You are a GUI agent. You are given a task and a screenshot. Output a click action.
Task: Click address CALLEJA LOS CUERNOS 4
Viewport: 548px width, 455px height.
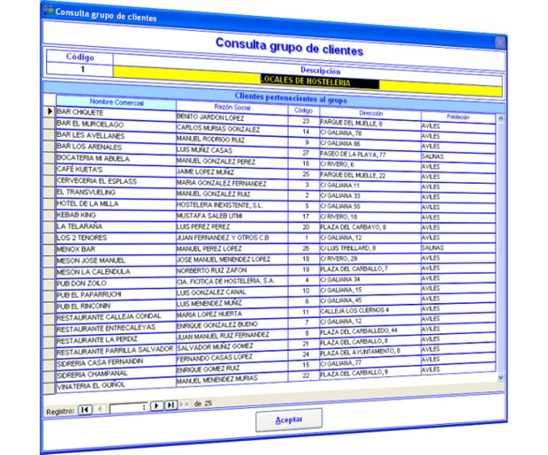pyautogui.click(x=354, y=310)
